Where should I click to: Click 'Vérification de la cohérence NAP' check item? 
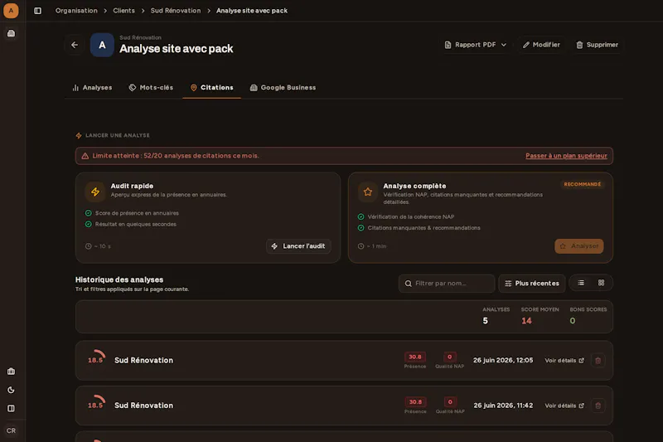click(x=406, y=216)
